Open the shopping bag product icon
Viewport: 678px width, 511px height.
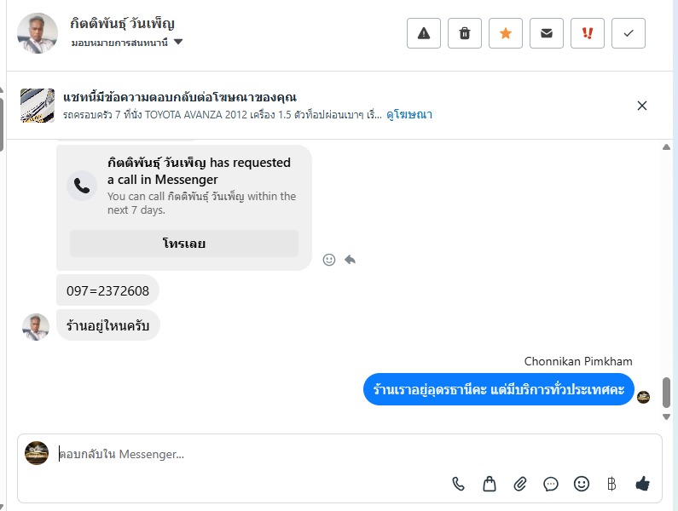(x=490, y=484)
